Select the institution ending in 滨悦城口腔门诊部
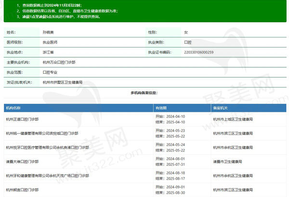The image size is (289, 197). (x=42, y=134)
